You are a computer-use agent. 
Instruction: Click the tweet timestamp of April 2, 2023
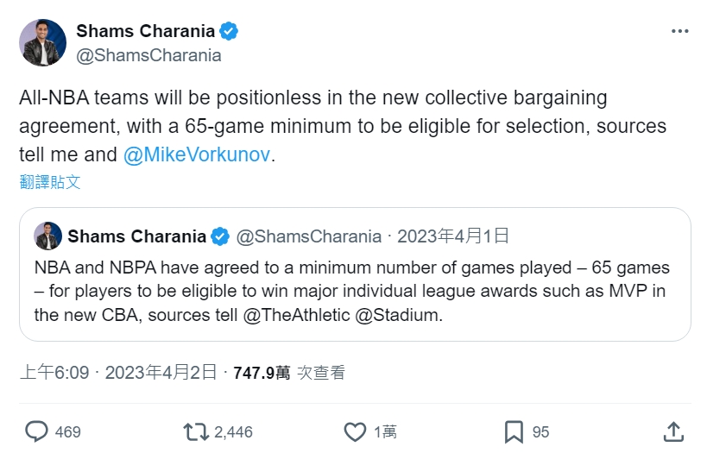pyautogui.click(x=166, y=373)
